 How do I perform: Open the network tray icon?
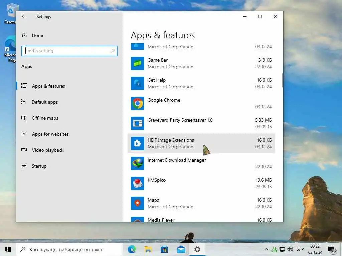pyautogui.click(x=282, y=249)
